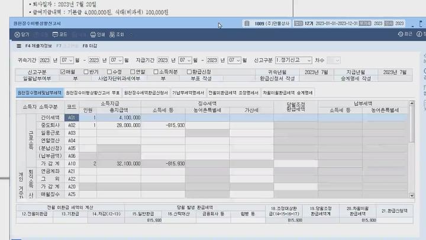Click the 지급기간 start year field

pos(163,60)
